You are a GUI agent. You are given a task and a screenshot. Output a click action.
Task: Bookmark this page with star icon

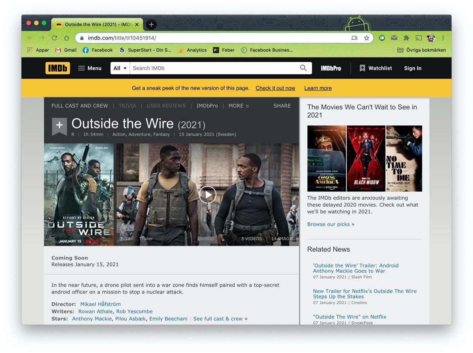pyautogui.click(x=367, y=38)
